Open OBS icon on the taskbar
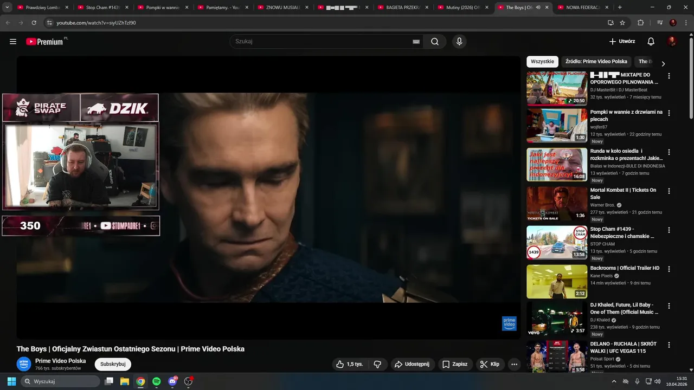The height and width of the screenshot is (390, 694). coord(188,381)
